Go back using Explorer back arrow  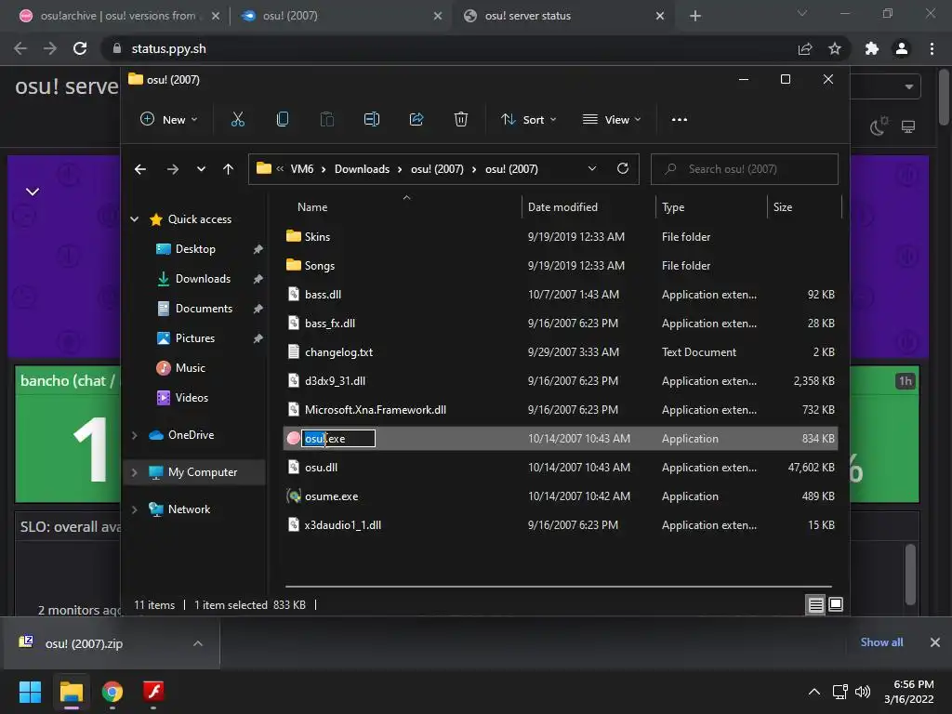[140, 169]
